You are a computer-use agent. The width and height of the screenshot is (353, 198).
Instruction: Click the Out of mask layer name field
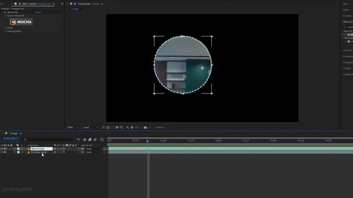41,148
